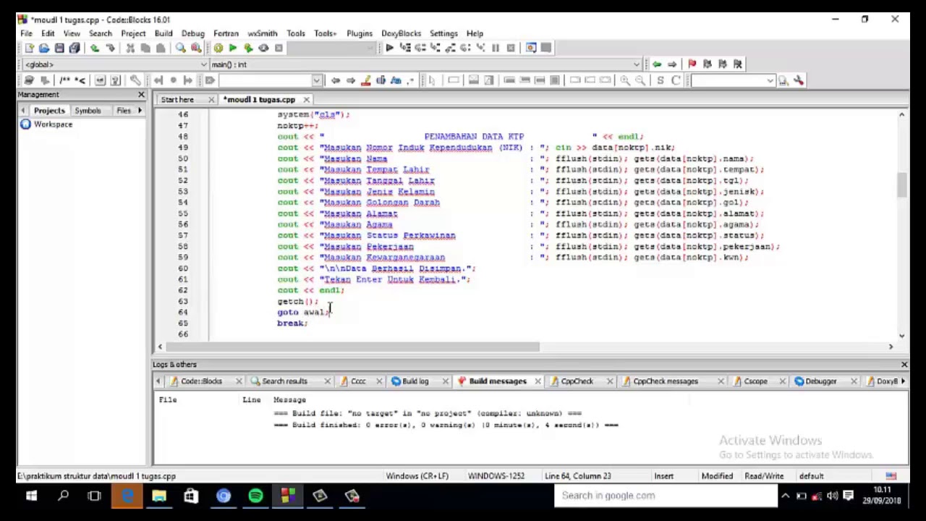Open the CppCheck messages tab
Image resolution: width=926 pixels, height=521 pixels.
coord(666,381)
